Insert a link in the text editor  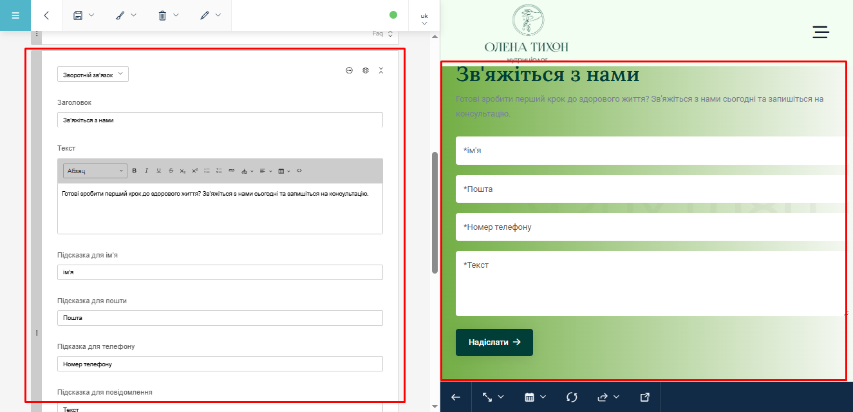coord(232,171)
